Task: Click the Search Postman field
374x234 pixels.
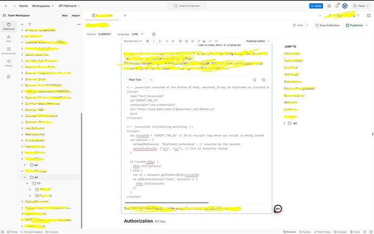Action: pos(187,6)
